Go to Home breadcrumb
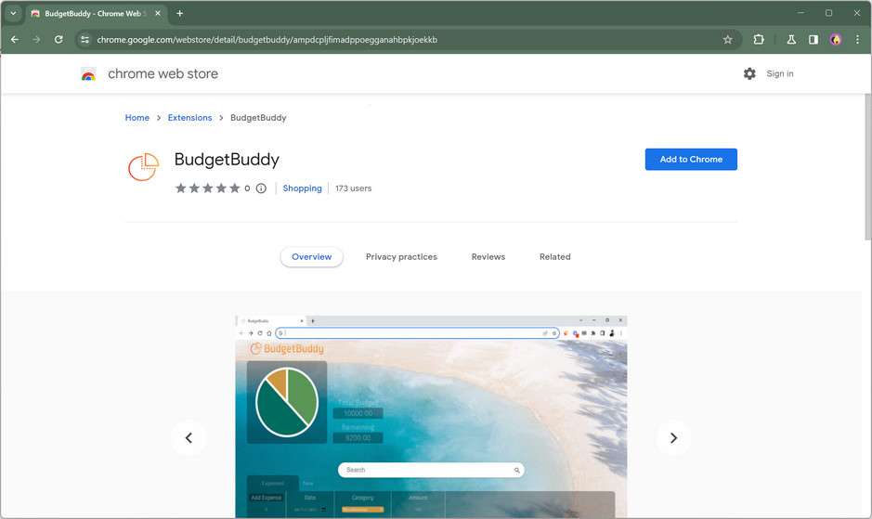This screenshot has height=519, width=872. 137,118
